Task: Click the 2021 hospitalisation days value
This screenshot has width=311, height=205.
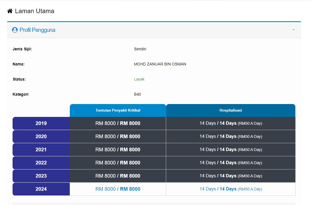Action: 231,150
